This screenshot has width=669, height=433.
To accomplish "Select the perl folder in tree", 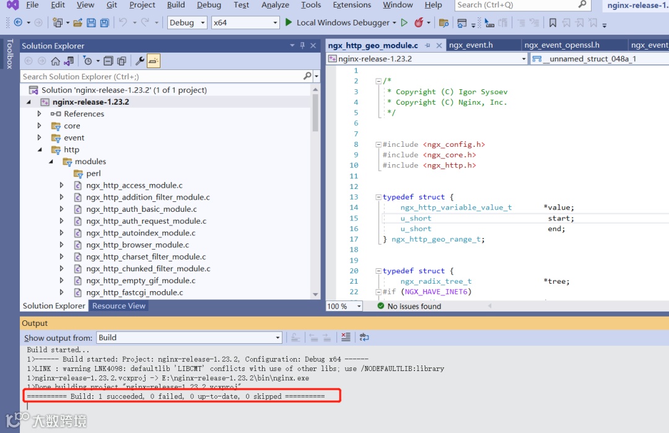I will coord(94,173).
